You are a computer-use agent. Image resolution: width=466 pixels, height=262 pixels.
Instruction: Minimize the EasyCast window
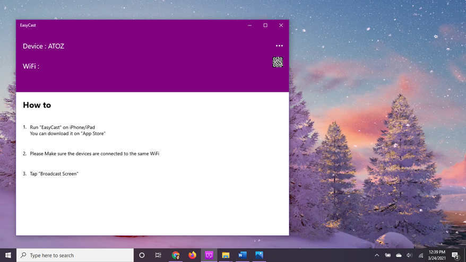click(249, 25)
